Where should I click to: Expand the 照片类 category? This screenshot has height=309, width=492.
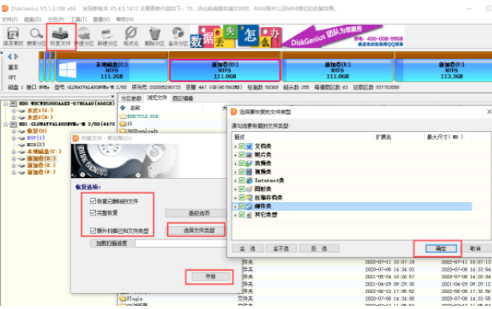[x=235, y=155]
